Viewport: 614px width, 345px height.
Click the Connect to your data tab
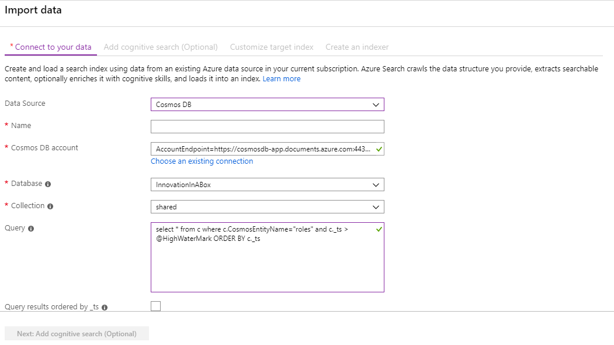click(x=50, y=47)
